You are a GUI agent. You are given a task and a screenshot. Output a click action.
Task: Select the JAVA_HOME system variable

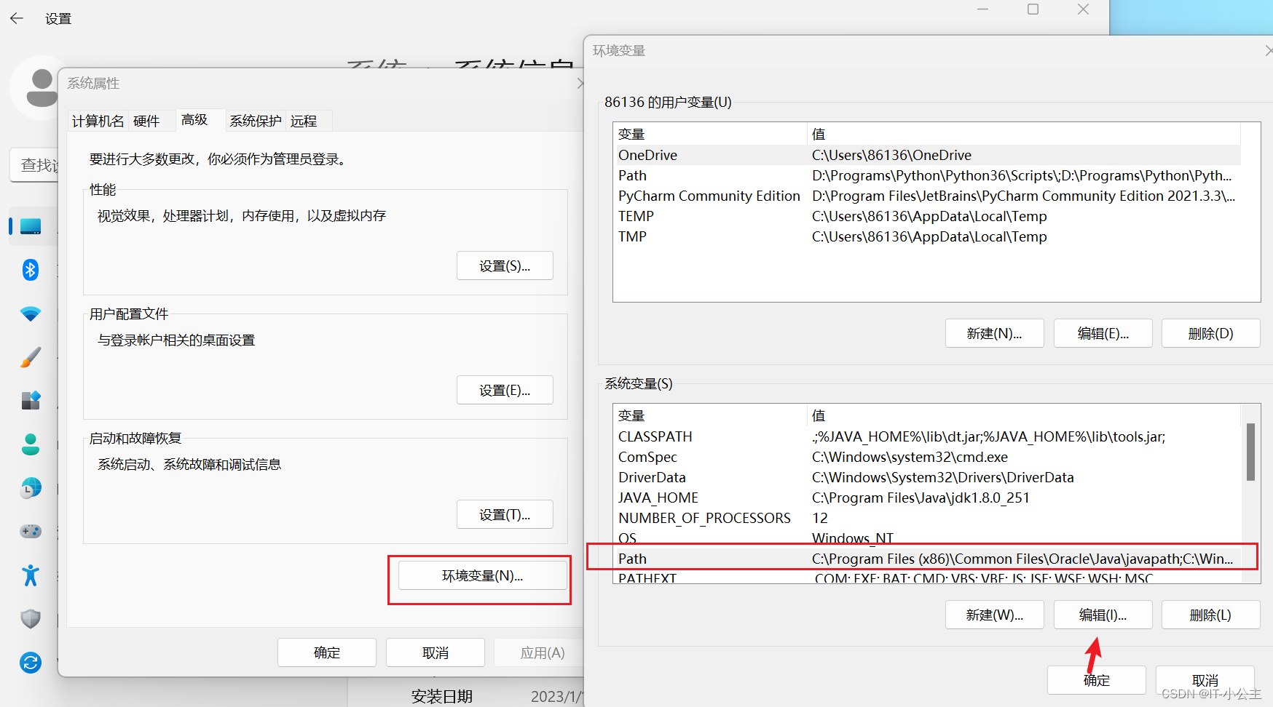927,498
